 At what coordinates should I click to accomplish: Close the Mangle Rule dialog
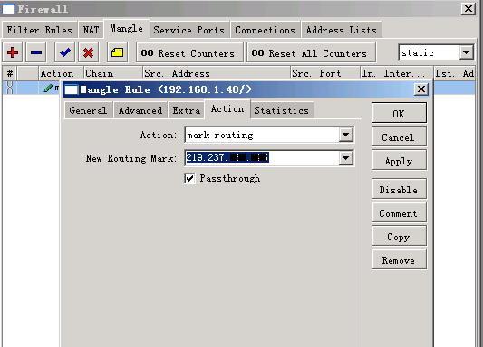[x=421, y=89]
